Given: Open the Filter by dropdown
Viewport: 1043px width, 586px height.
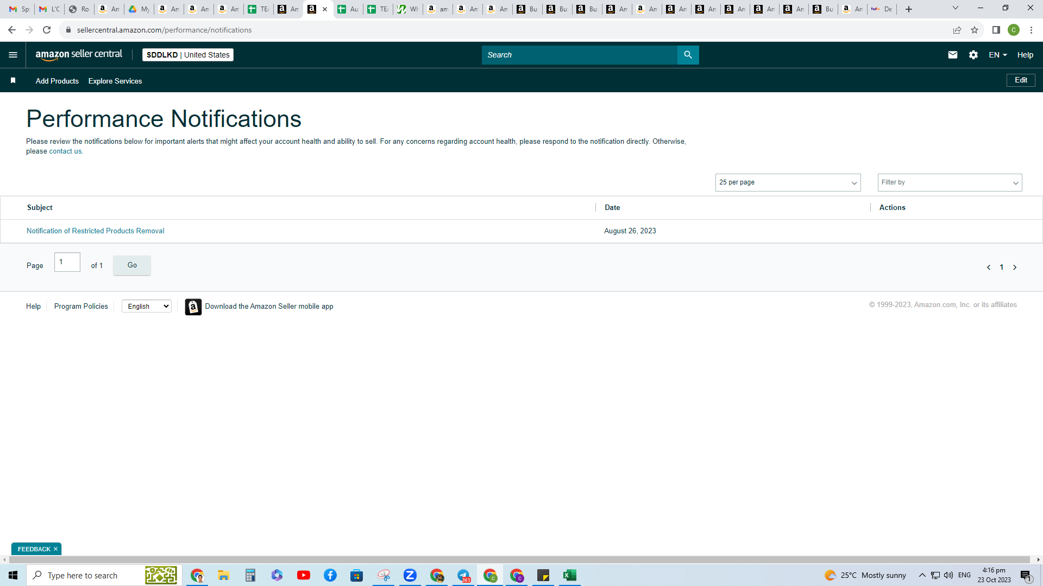Looking at the screenshot, I should 950,182.
